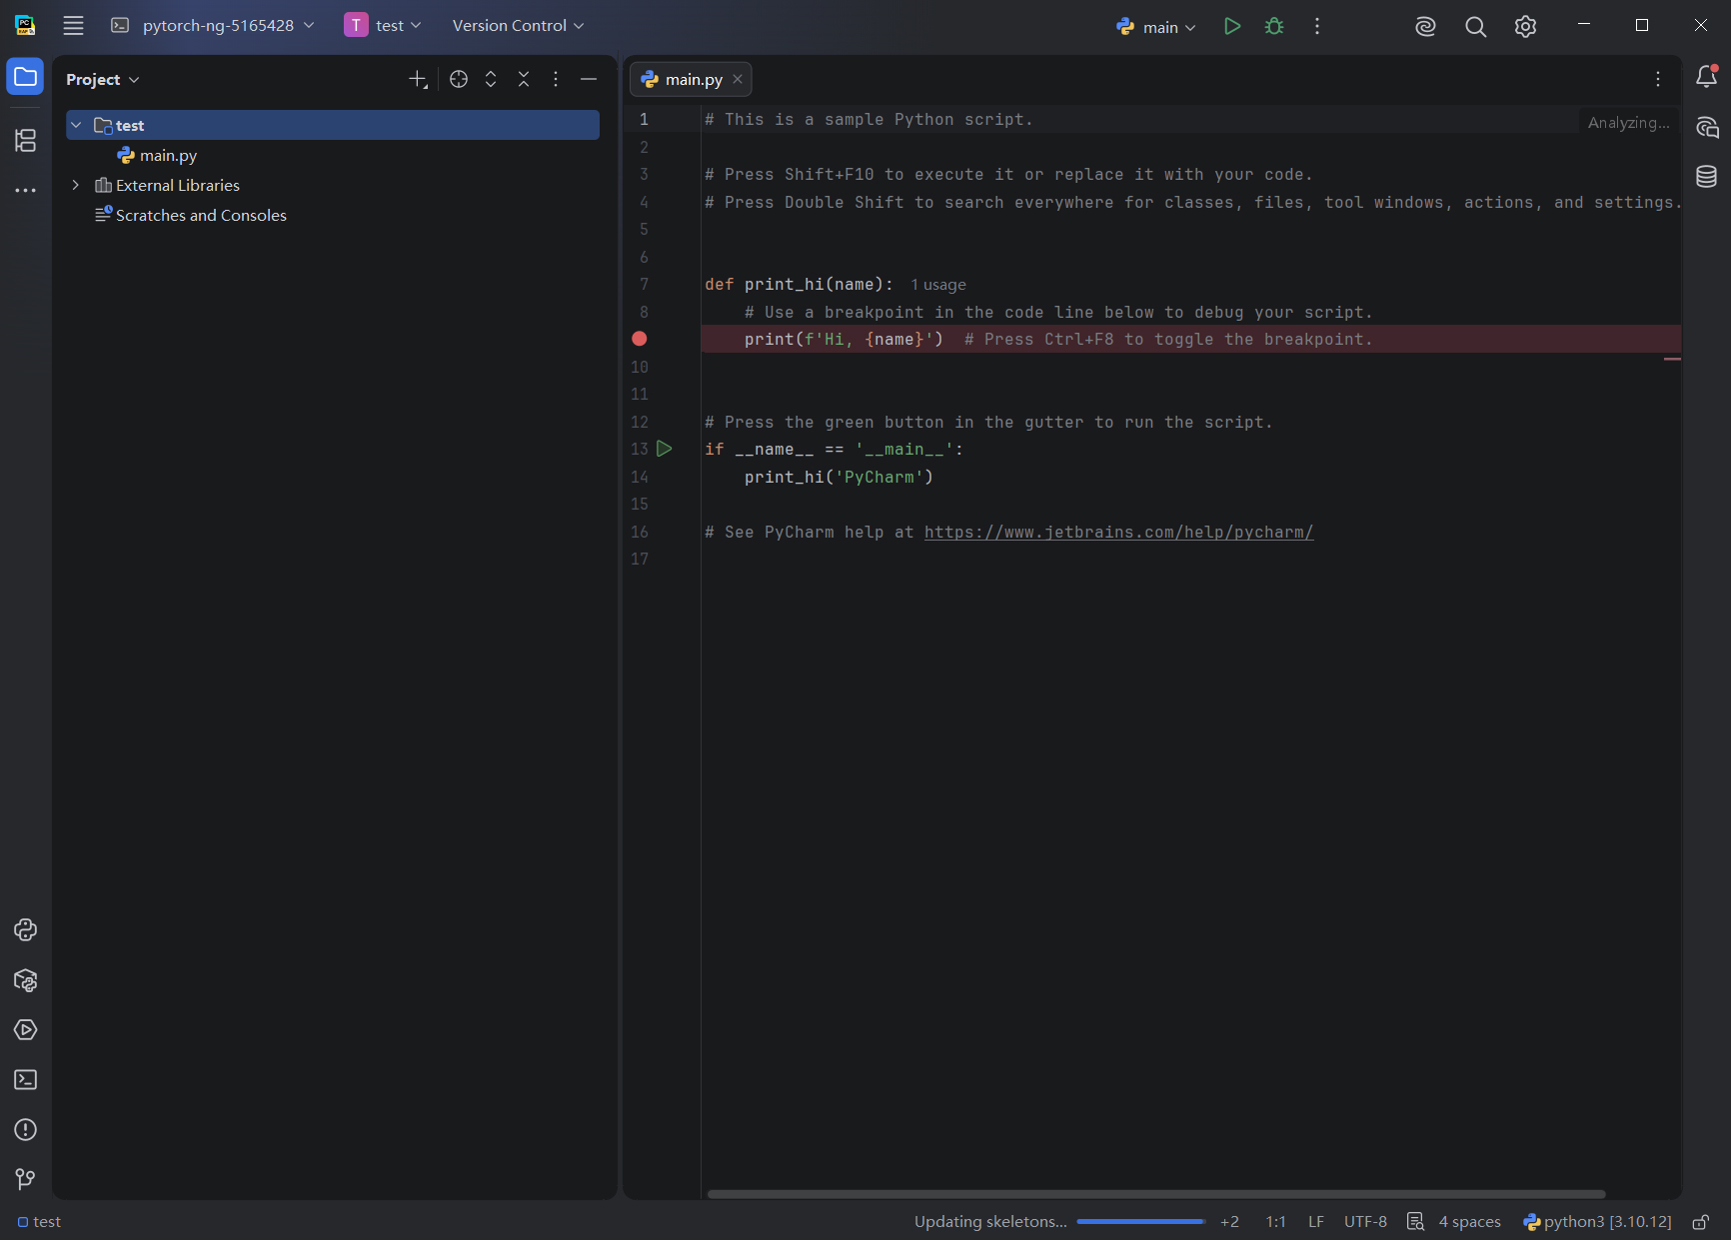
Task: Open the pytorch-ng-5165428 host dropdown
Action: pyautogui.click(x=212, y=26)
